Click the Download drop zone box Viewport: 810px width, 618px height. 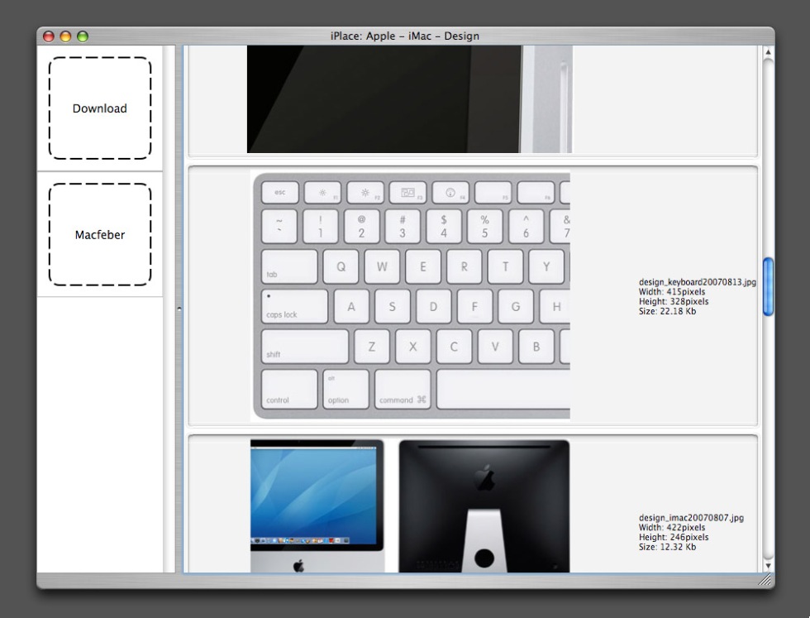100,108
